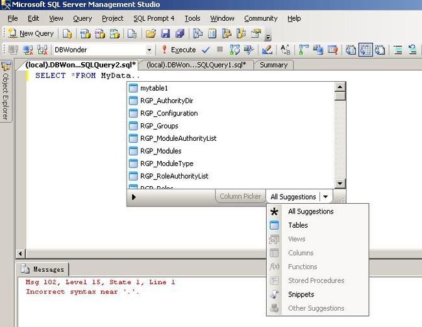Execute the current query
422x327 pixels.
coord(179,50)
